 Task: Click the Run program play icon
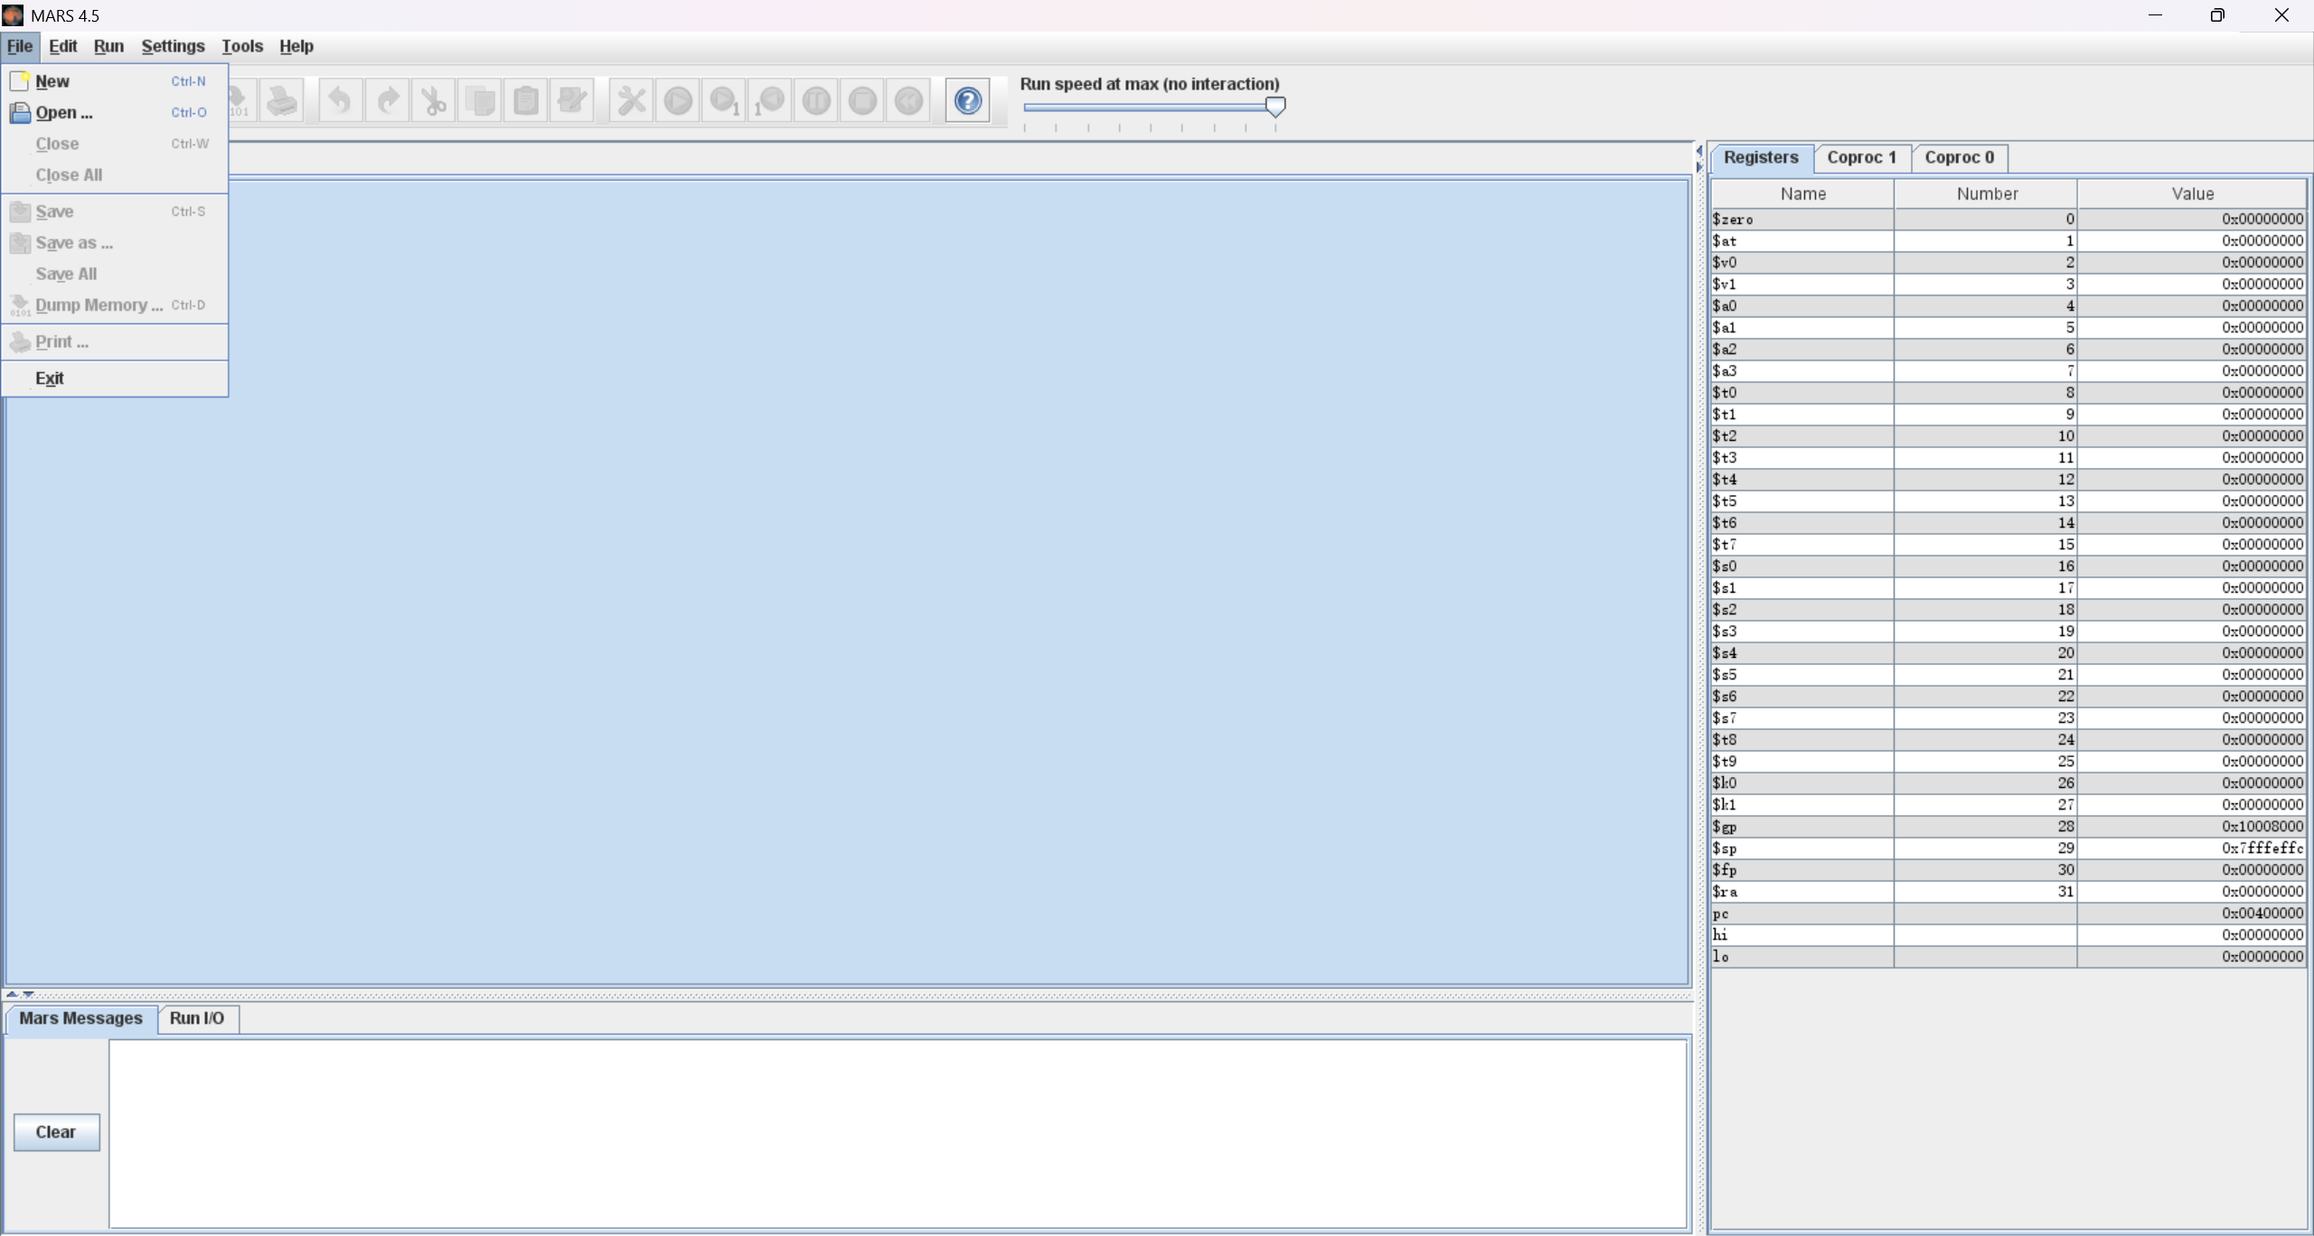point(678,100)
